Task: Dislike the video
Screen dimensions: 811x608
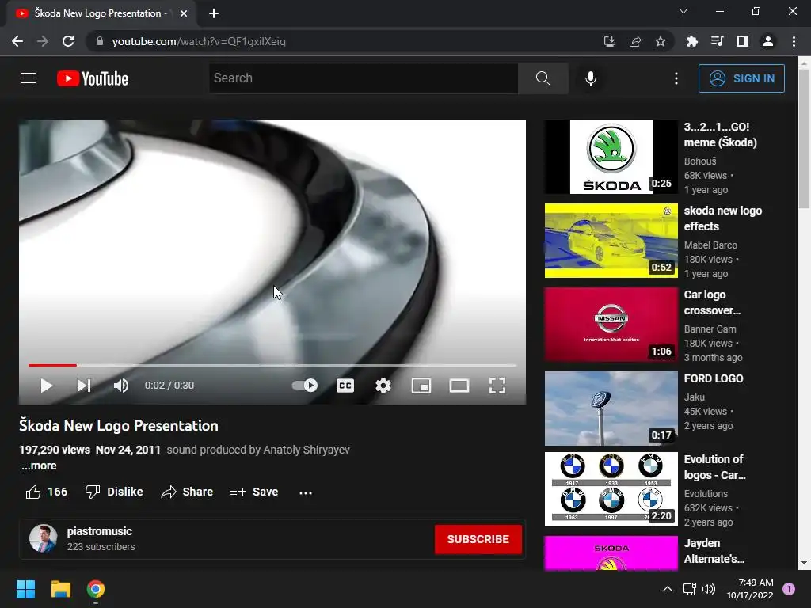Action: [114, 492]
